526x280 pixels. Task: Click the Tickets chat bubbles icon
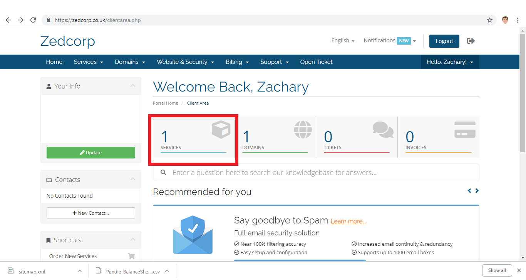(383, 130)
